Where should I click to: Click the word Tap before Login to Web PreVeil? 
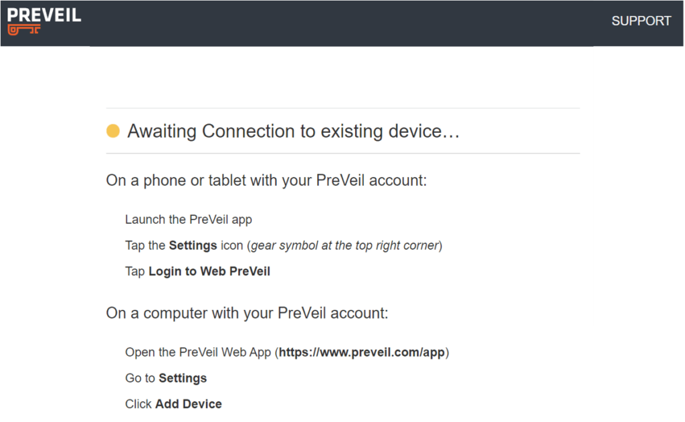pyautogui.click(x=134, y=271)
